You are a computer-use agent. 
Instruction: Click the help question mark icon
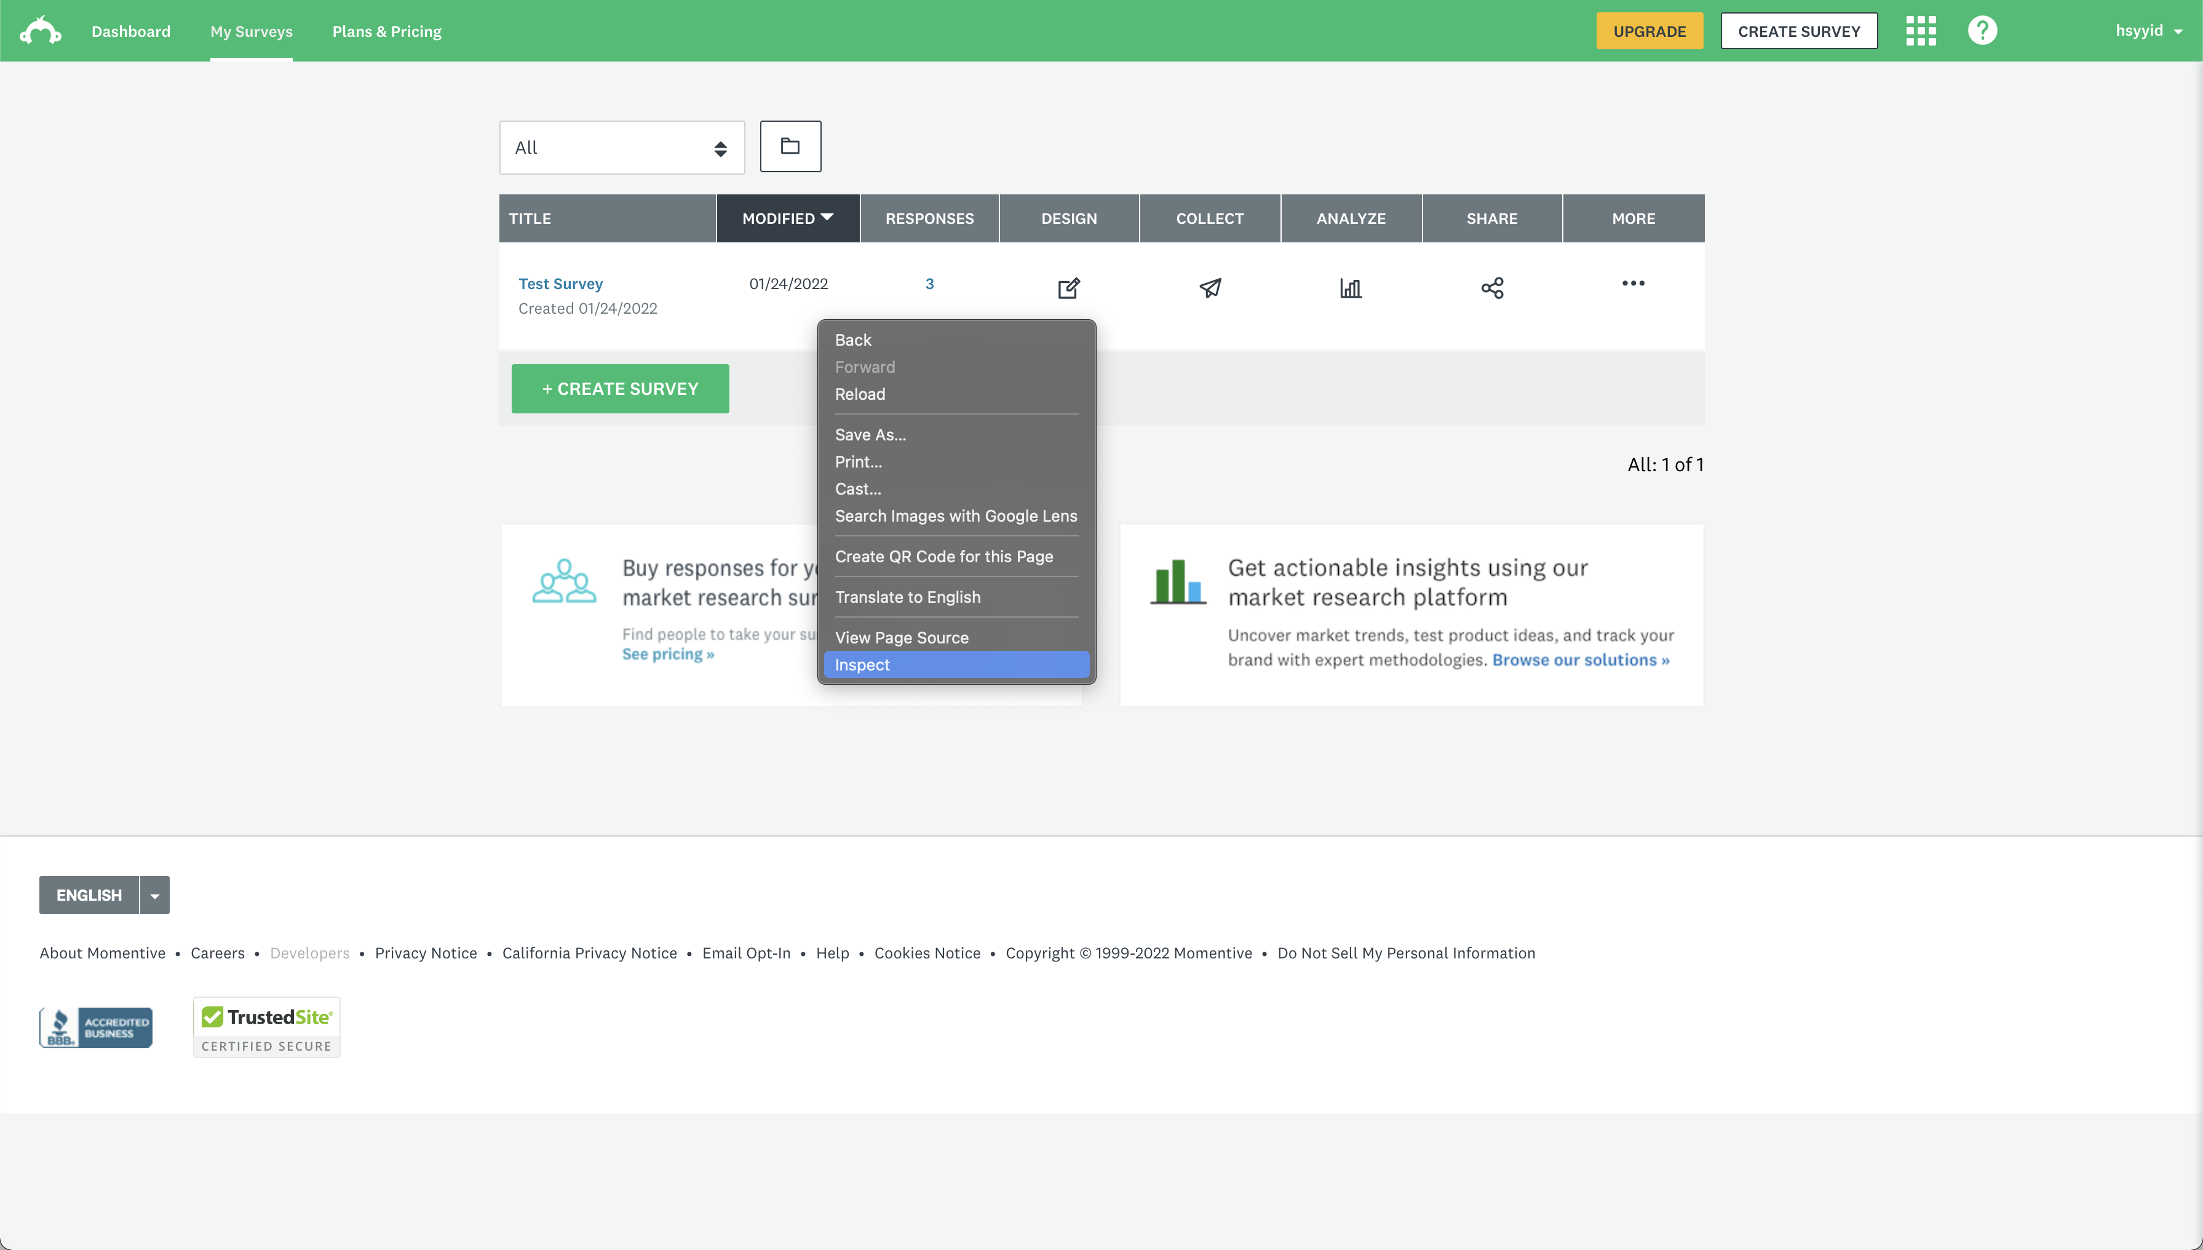coord(1982,31)
